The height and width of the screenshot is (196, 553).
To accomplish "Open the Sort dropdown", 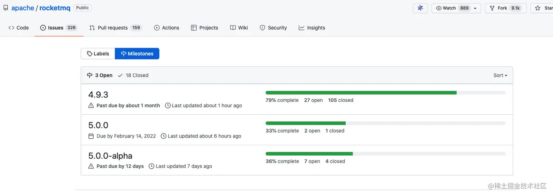I will tap(500, 75).
